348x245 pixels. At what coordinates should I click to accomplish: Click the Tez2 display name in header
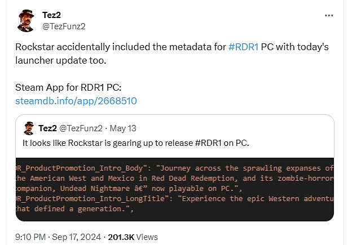52,15
